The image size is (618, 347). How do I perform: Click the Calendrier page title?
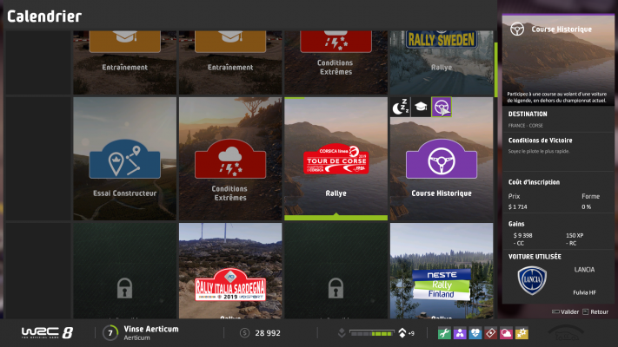click(44, 16)
